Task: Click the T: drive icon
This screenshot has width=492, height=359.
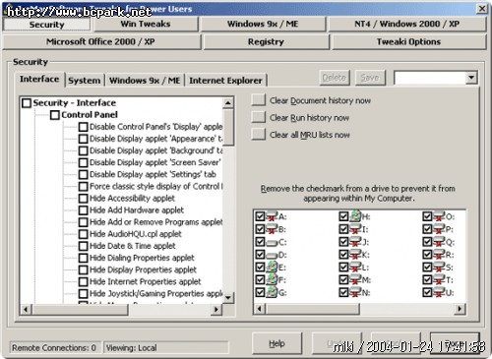Action: click(x=439, y=279)
